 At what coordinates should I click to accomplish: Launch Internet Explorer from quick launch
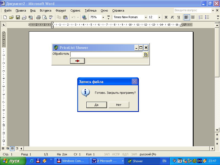click(32, 161)
